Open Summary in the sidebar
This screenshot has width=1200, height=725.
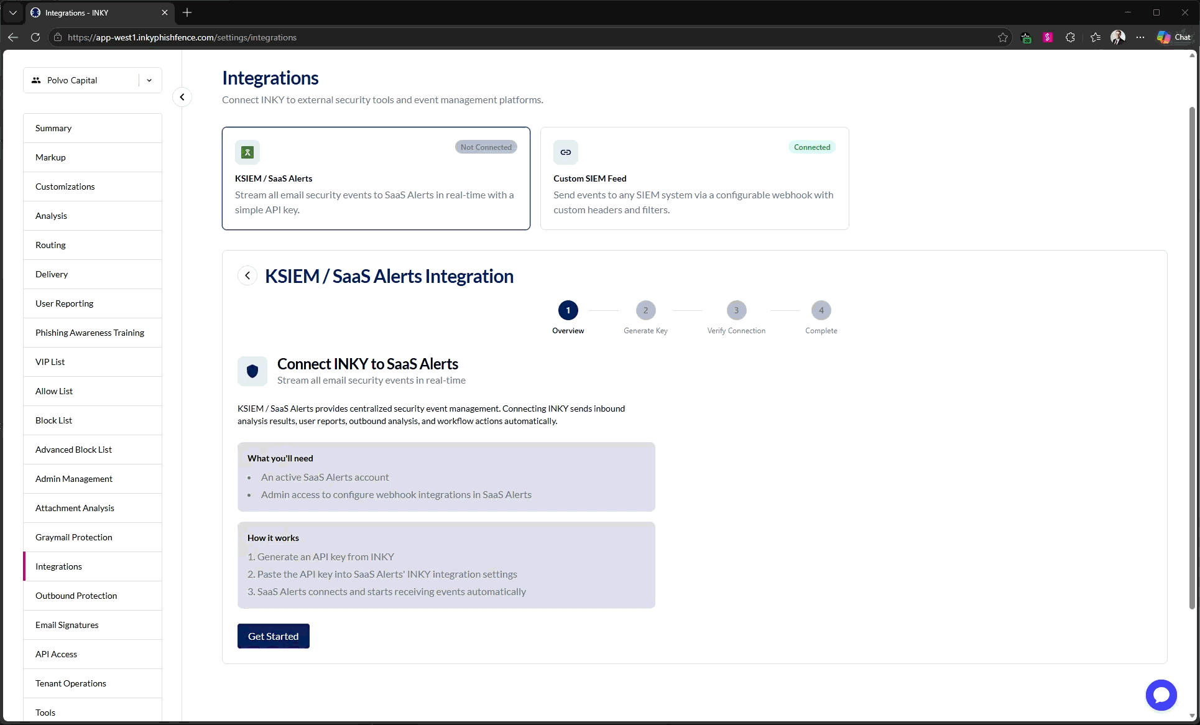[x=93, y=128]
